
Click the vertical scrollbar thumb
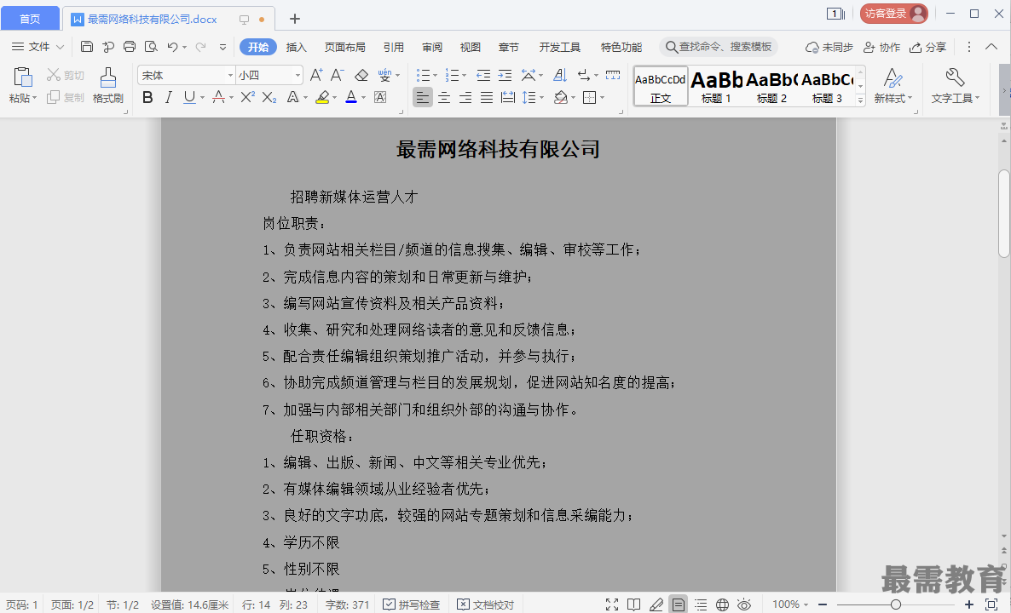click(x=1004, y=214)
